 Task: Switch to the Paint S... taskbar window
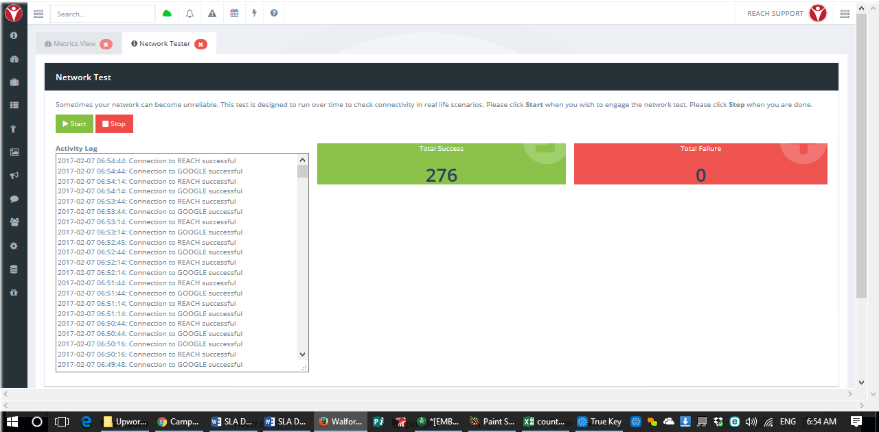pyautogui.click(x=492, y=422)
